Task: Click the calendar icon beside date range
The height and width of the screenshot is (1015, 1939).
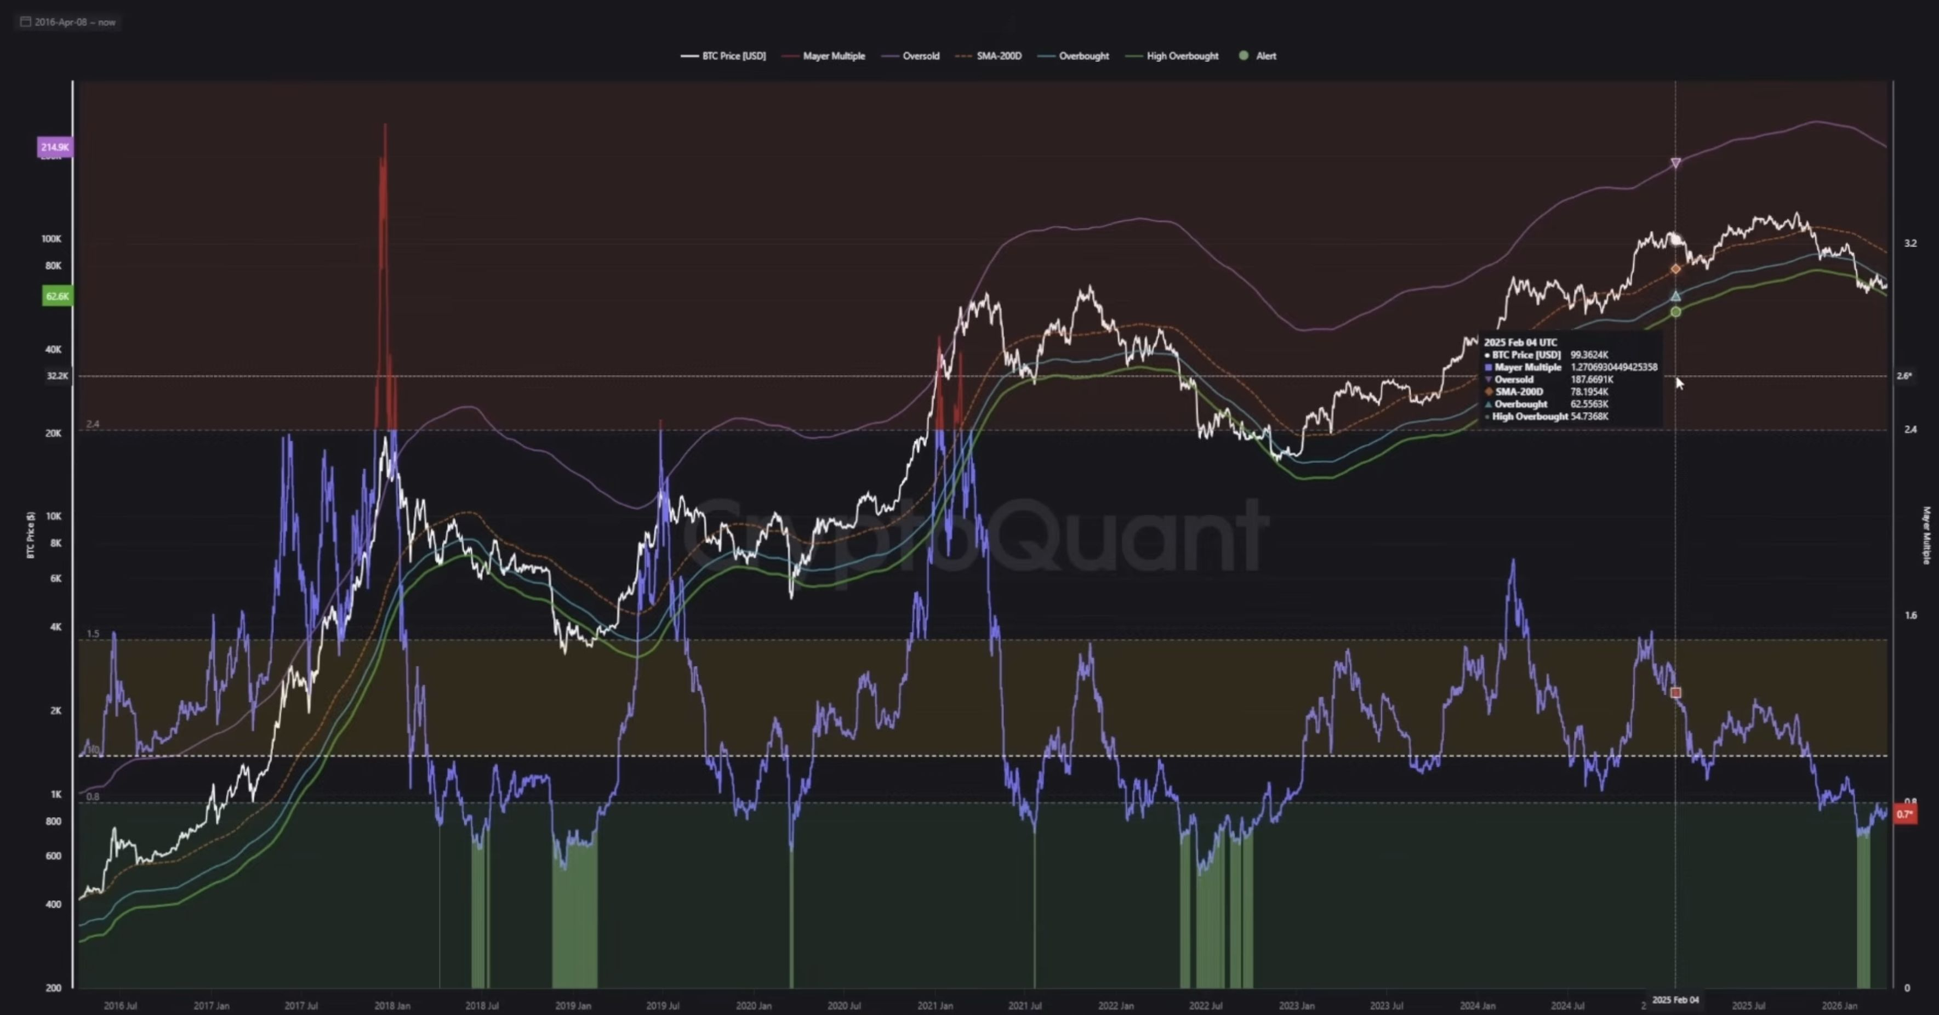Action: [x=26, y=22]
